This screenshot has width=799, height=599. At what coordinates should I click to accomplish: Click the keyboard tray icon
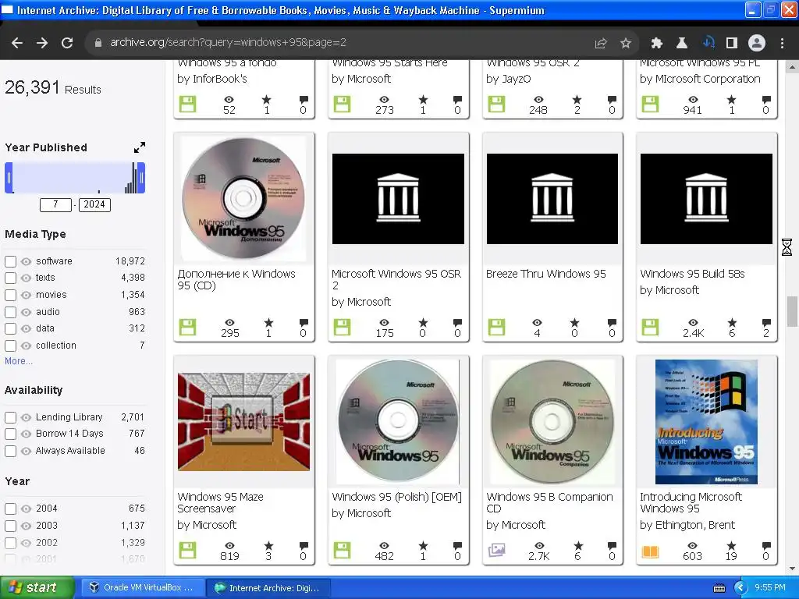pyautogui.click(x=719, y=588)
